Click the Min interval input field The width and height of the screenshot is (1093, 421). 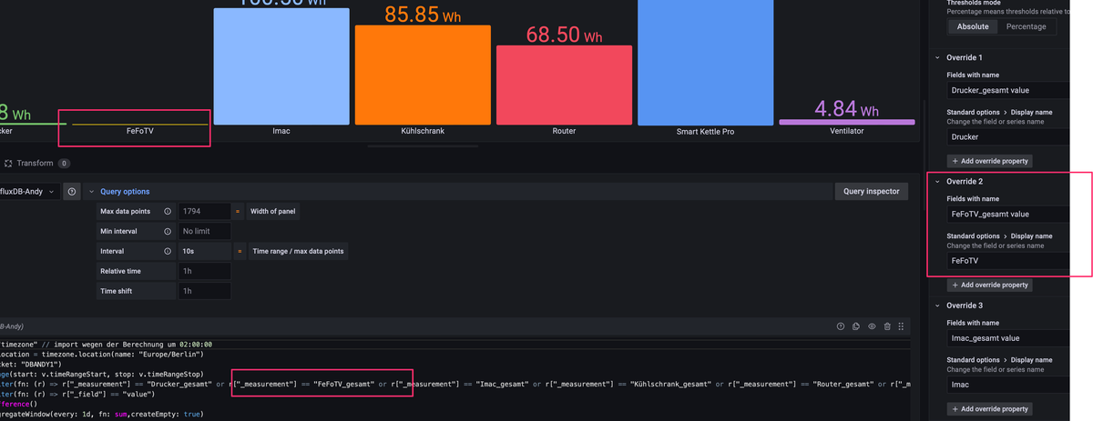click(x=205, y=231)
